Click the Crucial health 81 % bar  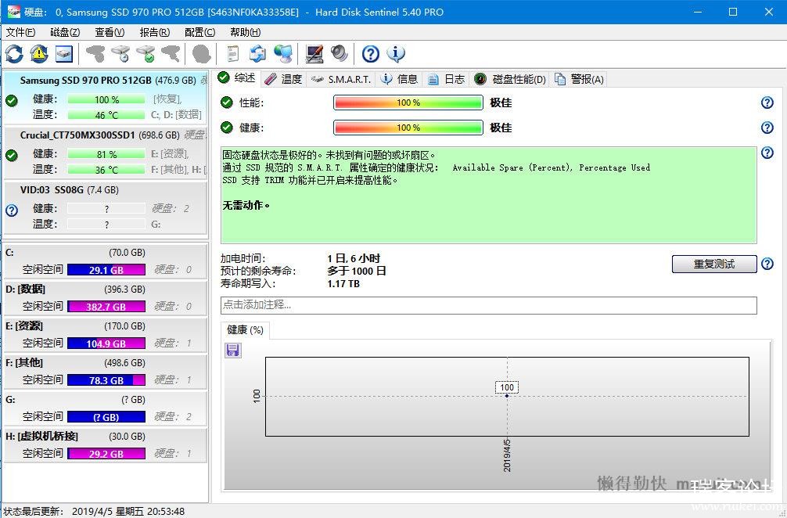106,154
